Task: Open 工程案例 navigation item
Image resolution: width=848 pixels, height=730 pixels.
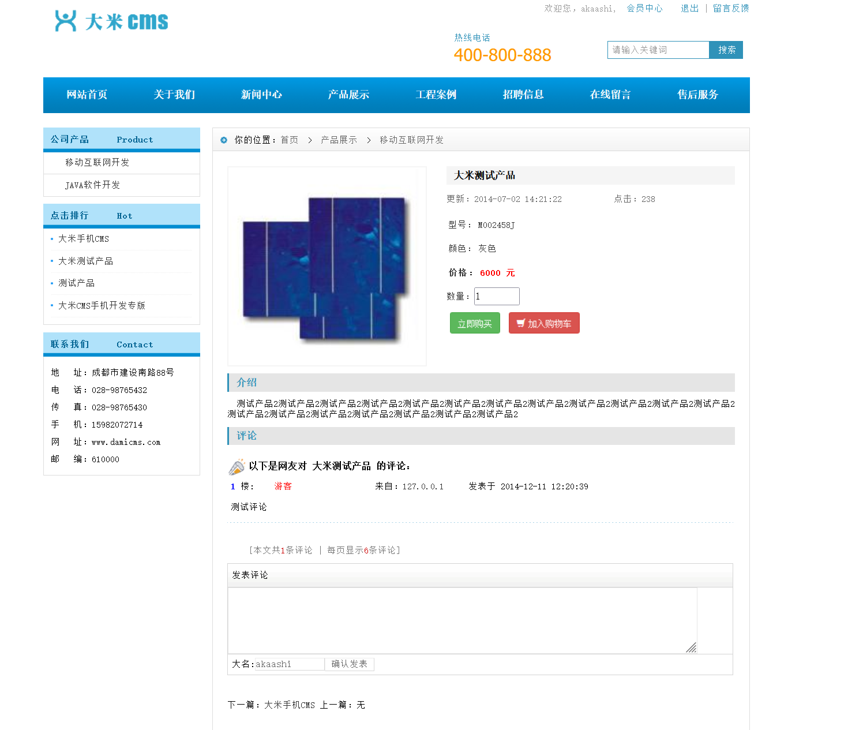Action: pos(436,95)
